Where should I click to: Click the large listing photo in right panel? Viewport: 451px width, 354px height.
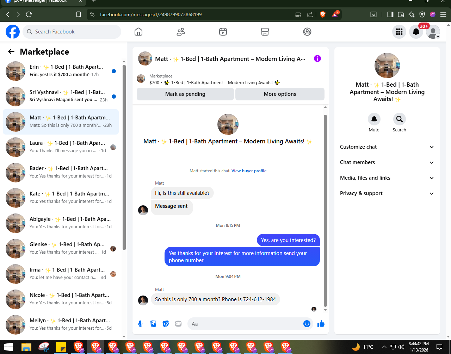point(387,66)
